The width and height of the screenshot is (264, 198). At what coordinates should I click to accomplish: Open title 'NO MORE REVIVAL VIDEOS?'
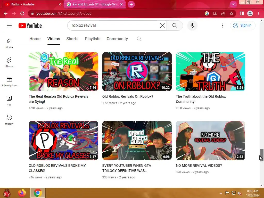click(x=199, y=166)
